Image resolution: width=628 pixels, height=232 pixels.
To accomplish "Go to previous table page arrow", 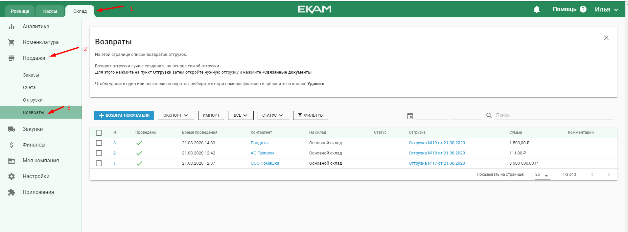I will point(593,174).
